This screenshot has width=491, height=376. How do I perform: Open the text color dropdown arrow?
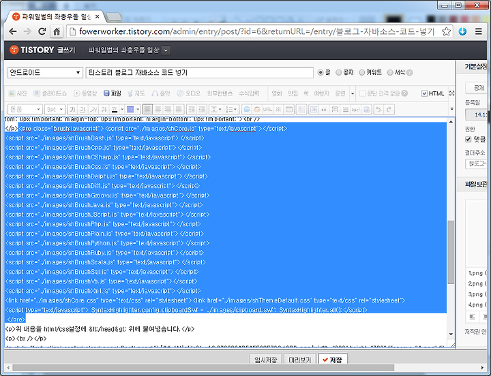coord(122,110)
